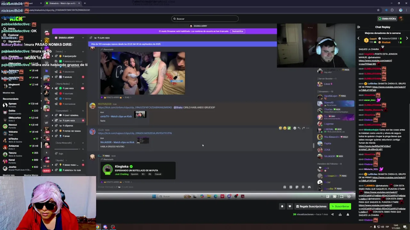
Task: Switch to Shakadoto Watch clips tab
Action: 62,3
